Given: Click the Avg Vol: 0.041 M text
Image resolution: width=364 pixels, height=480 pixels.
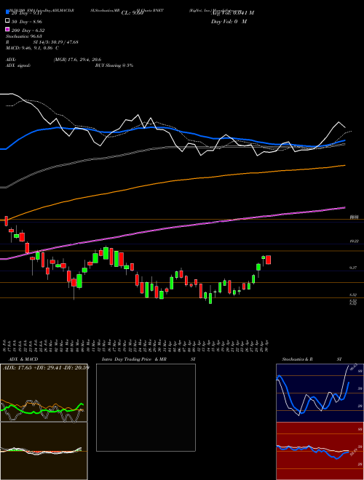Looking at the screenshot, I should pos(232,13).
